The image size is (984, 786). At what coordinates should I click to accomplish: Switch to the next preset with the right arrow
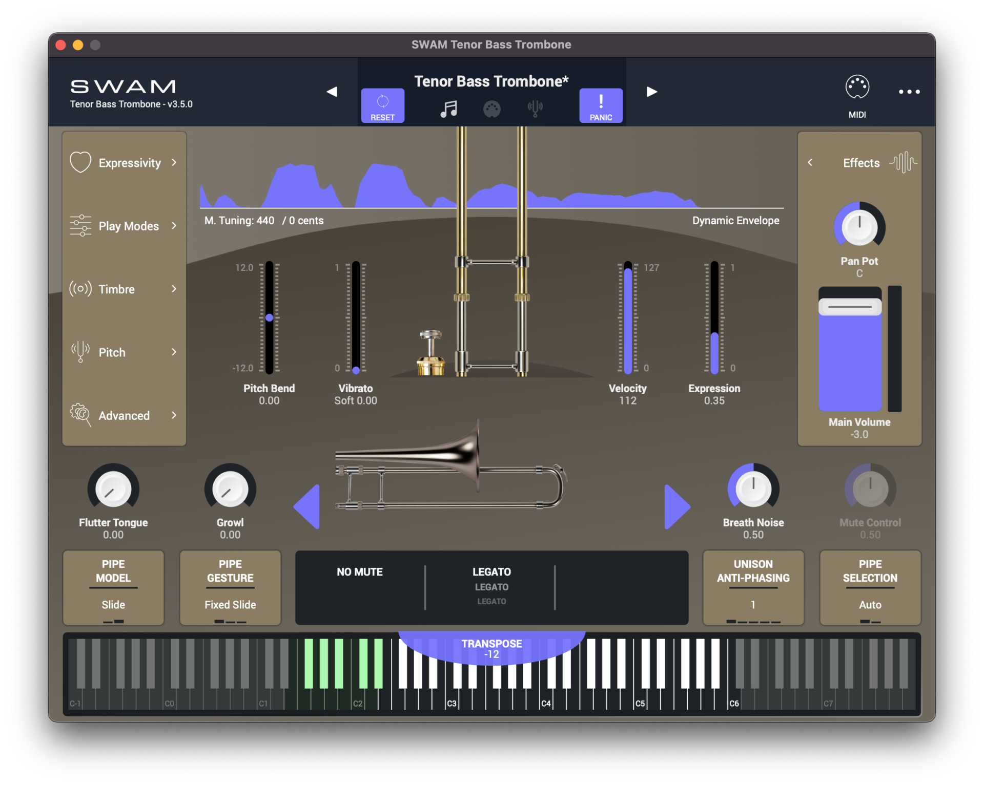(x=651, y=92)
